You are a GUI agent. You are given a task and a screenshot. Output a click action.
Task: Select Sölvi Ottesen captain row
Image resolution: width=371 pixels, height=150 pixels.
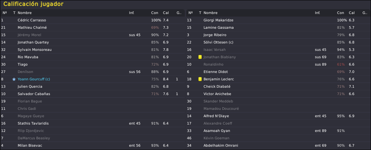(x=278, y=42)
